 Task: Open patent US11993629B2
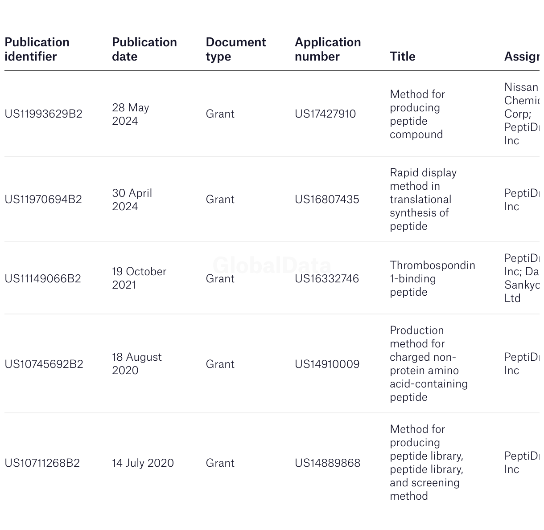coord(44,114)
